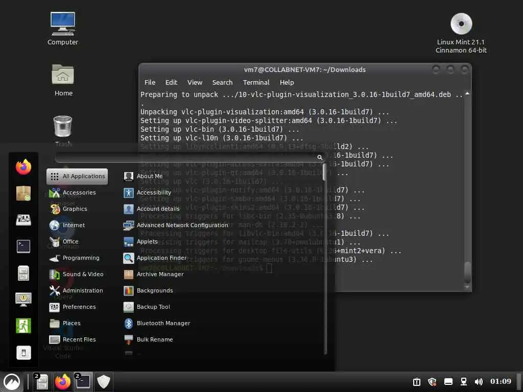Open the volume speaker tray icon
The height and width of the screenshot is (392, 523).
pyautogui.click(x=479, y=382)
